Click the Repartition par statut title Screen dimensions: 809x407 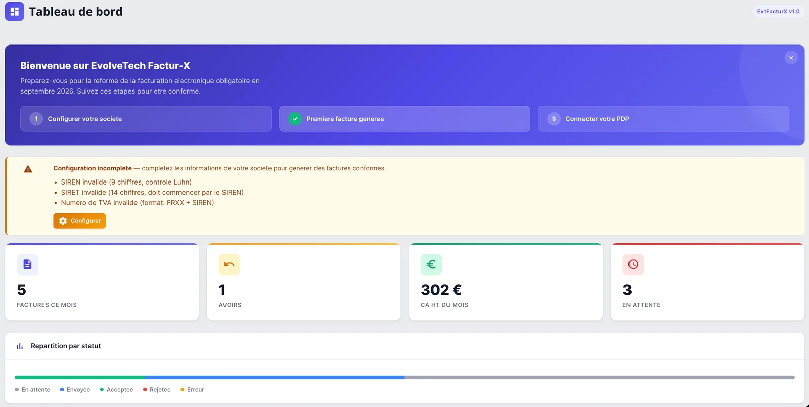pyautogui.click(x=66, y=346)
